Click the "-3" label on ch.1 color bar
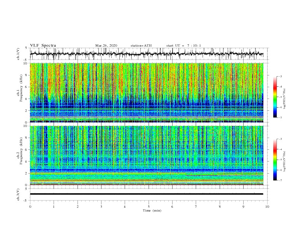The width and height of the screenshot is (301, 232). [x=280, y=76]
